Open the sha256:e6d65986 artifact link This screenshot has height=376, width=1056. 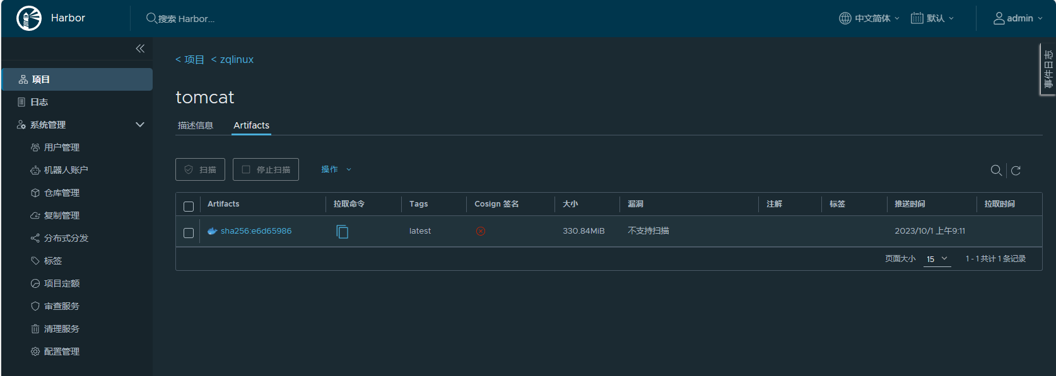(x=256, y=231)
